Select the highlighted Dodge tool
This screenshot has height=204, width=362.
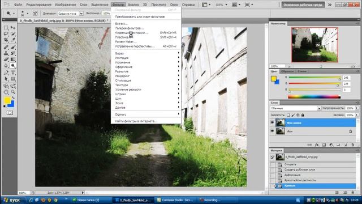click(x=13, y=66)
